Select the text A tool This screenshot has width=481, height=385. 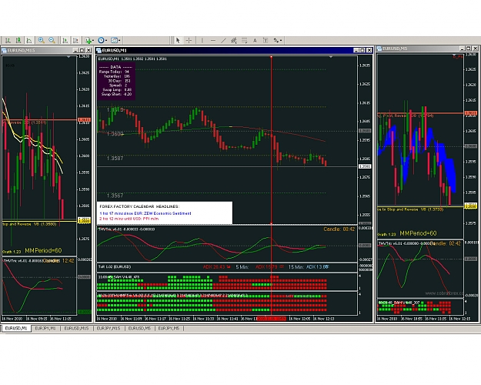tap(255, 40)
